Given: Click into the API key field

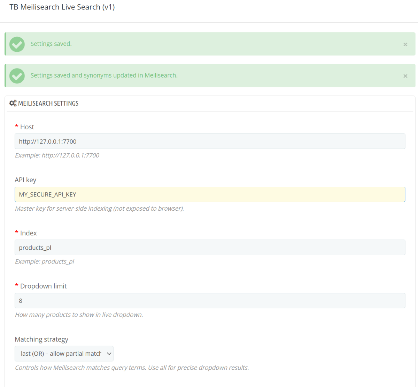Looking at the screenshot, I should pos(210,194).
